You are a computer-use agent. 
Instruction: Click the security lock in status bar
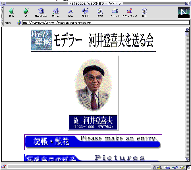click(4, 166)
